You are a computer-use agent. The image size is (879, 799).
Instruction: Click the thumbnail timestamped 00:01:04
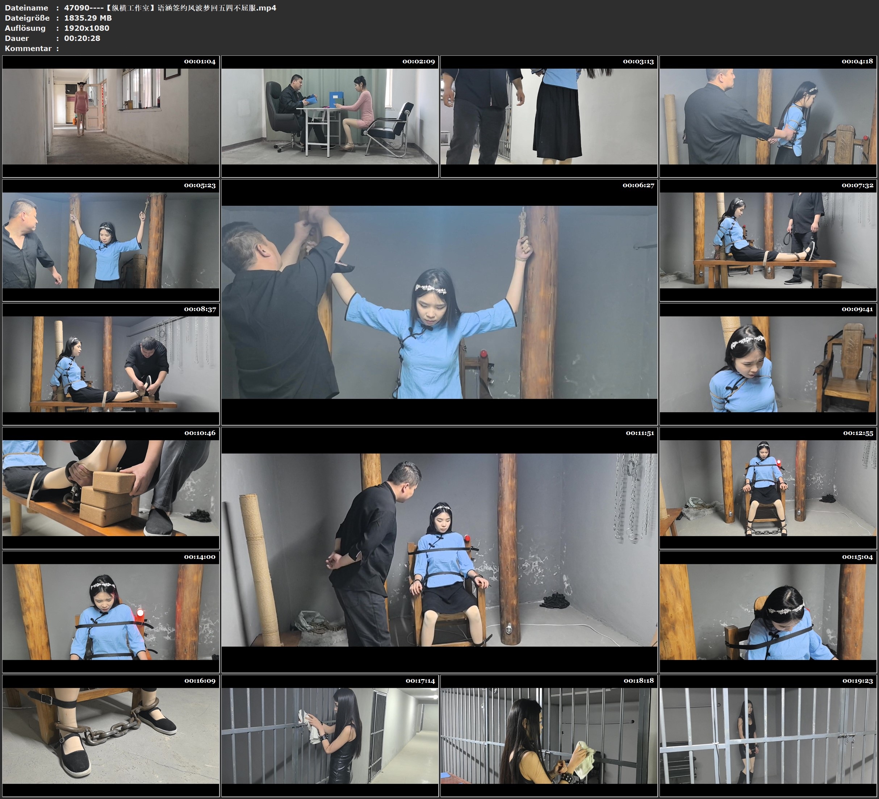(111, 117)
